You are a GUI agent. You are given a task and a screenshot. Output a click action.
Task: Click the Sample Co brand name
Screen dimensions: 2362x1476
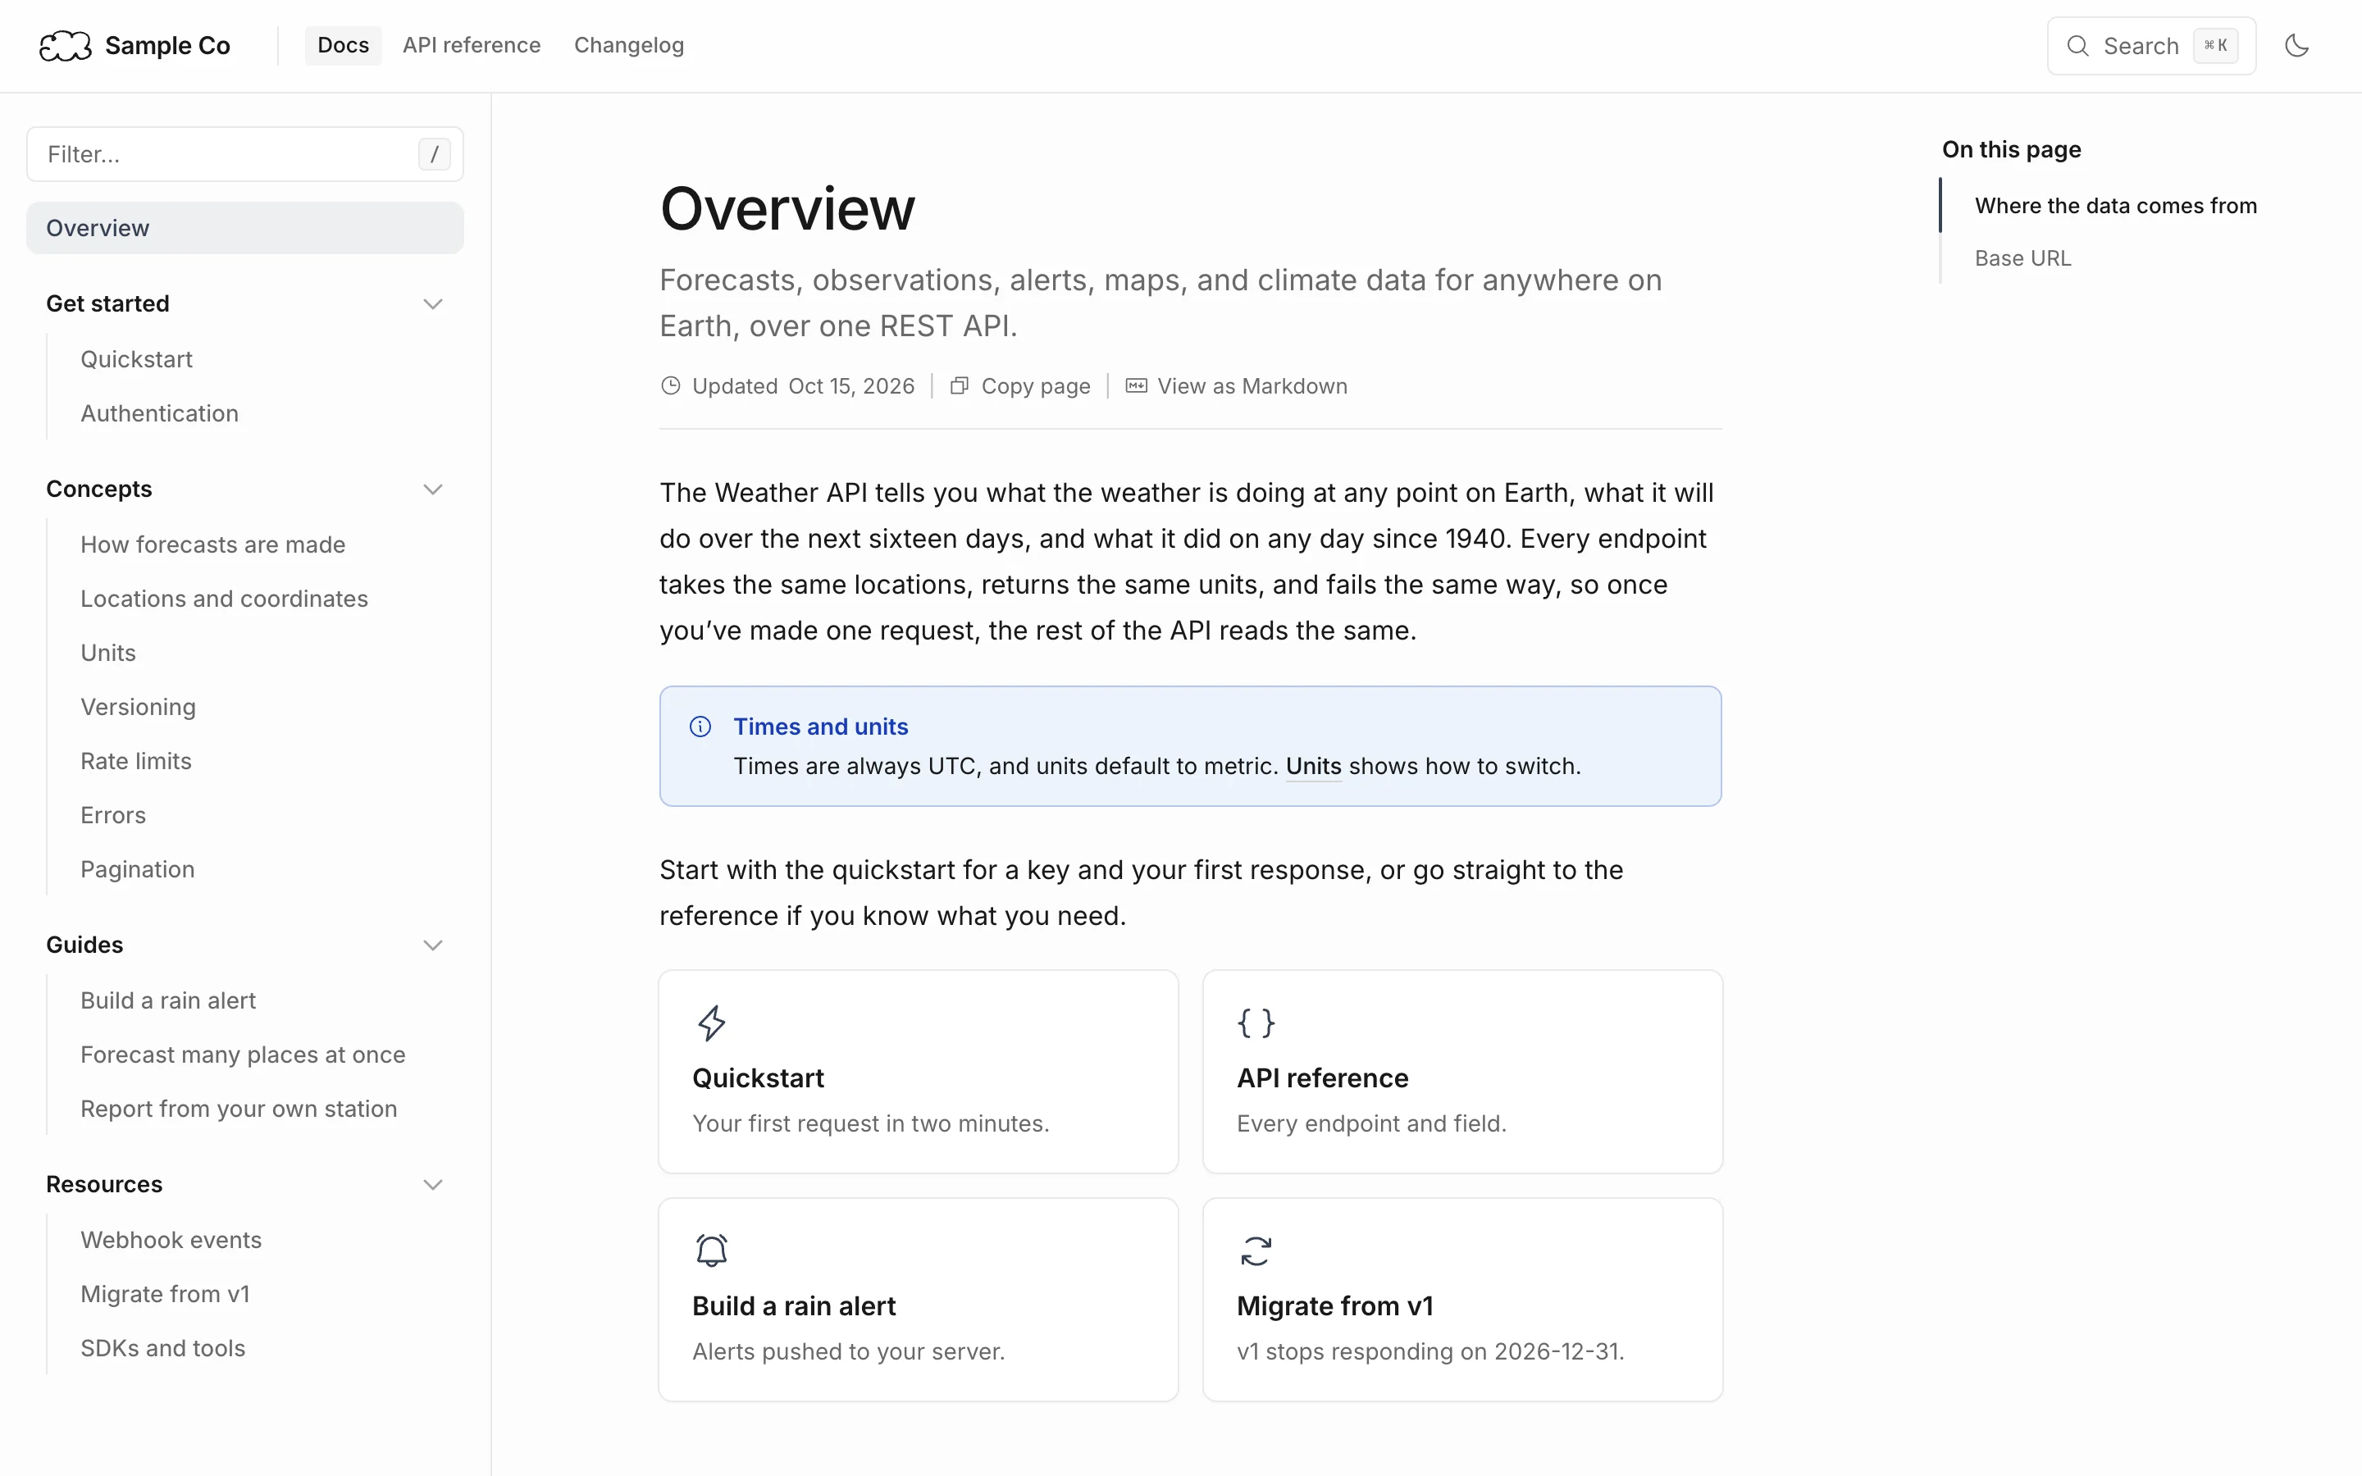168,46
